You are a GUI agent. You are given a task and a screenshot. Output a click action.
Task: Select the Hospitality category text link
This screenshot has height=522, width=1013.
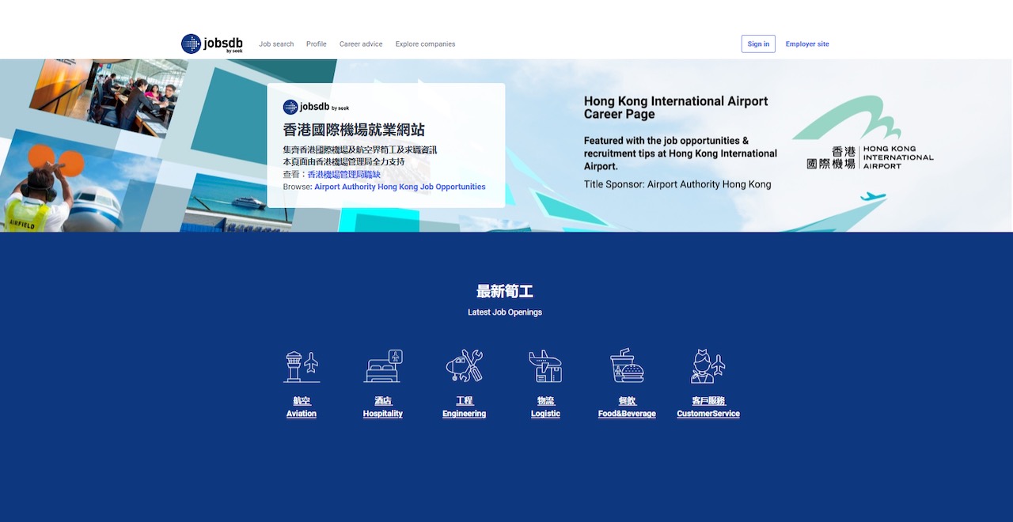pyautogui.click(x=383, y=414)
